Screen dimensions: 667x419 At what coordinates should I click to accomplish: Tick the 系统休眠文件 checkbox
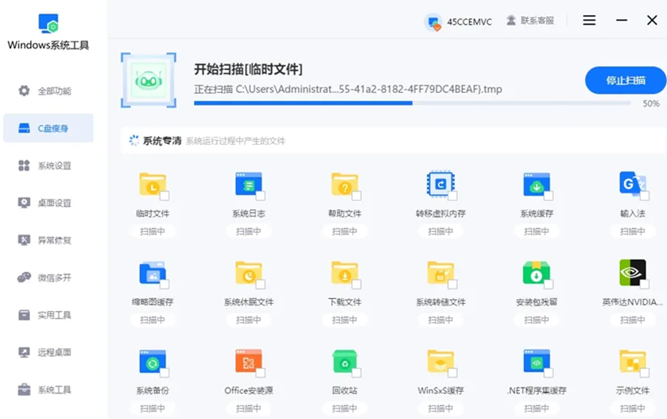(x=260, y=284)
